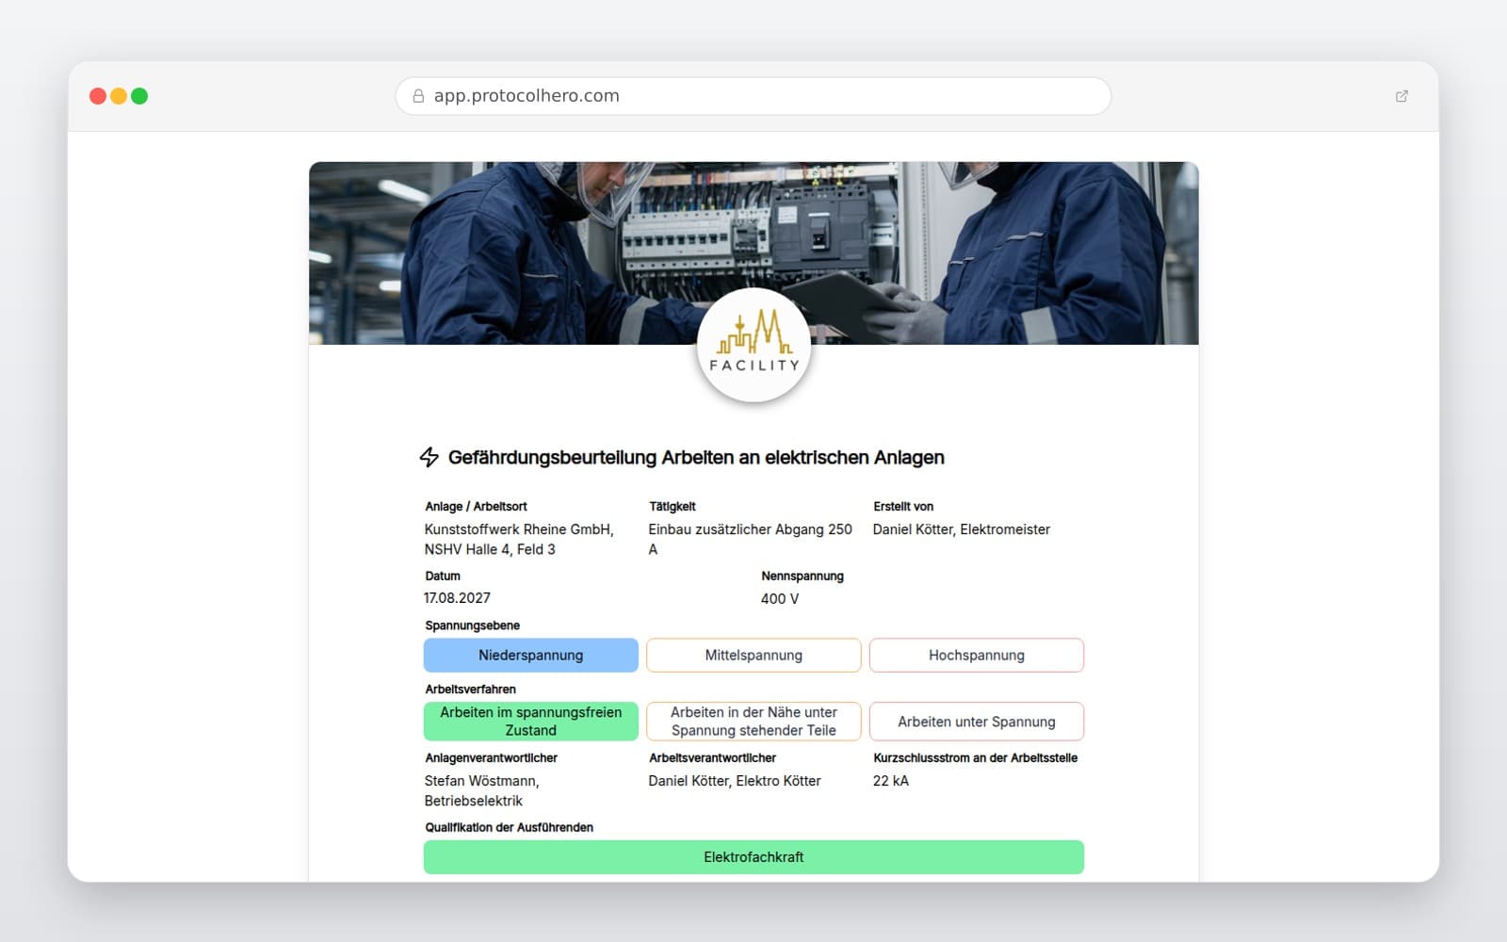Select the Hochspannung voltage level
Image resolution: width=1507 pixels, height=942 pixels.
977,656
